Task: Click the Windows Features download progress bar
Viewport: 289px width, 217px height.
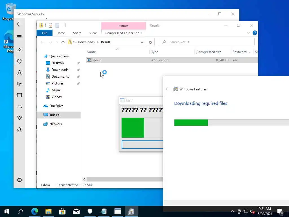Action: pyautogui.click(x=231, y=123)
